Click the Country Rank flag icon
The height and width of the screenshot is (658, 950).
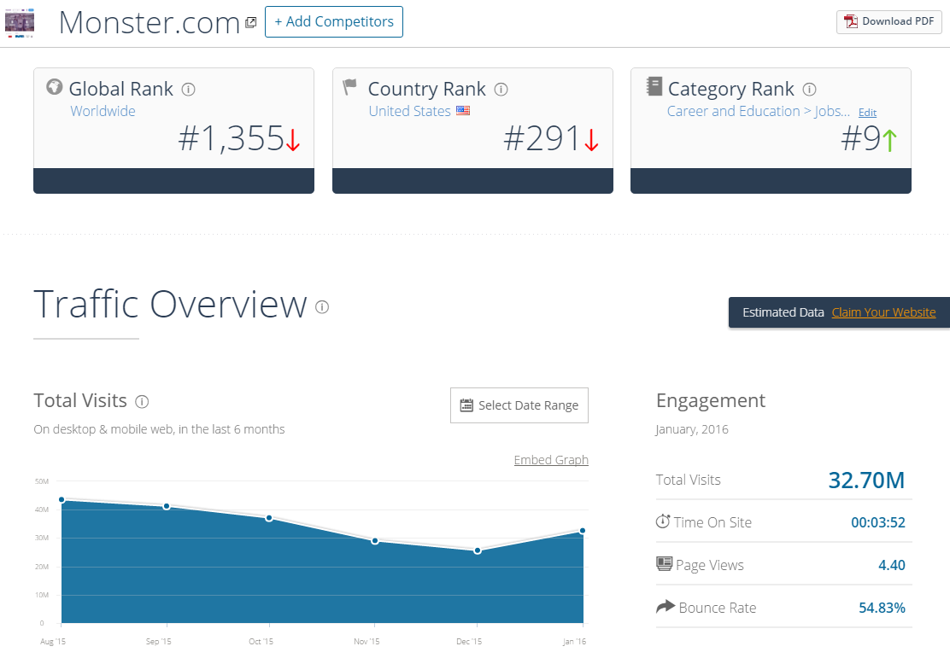point(349,86)
